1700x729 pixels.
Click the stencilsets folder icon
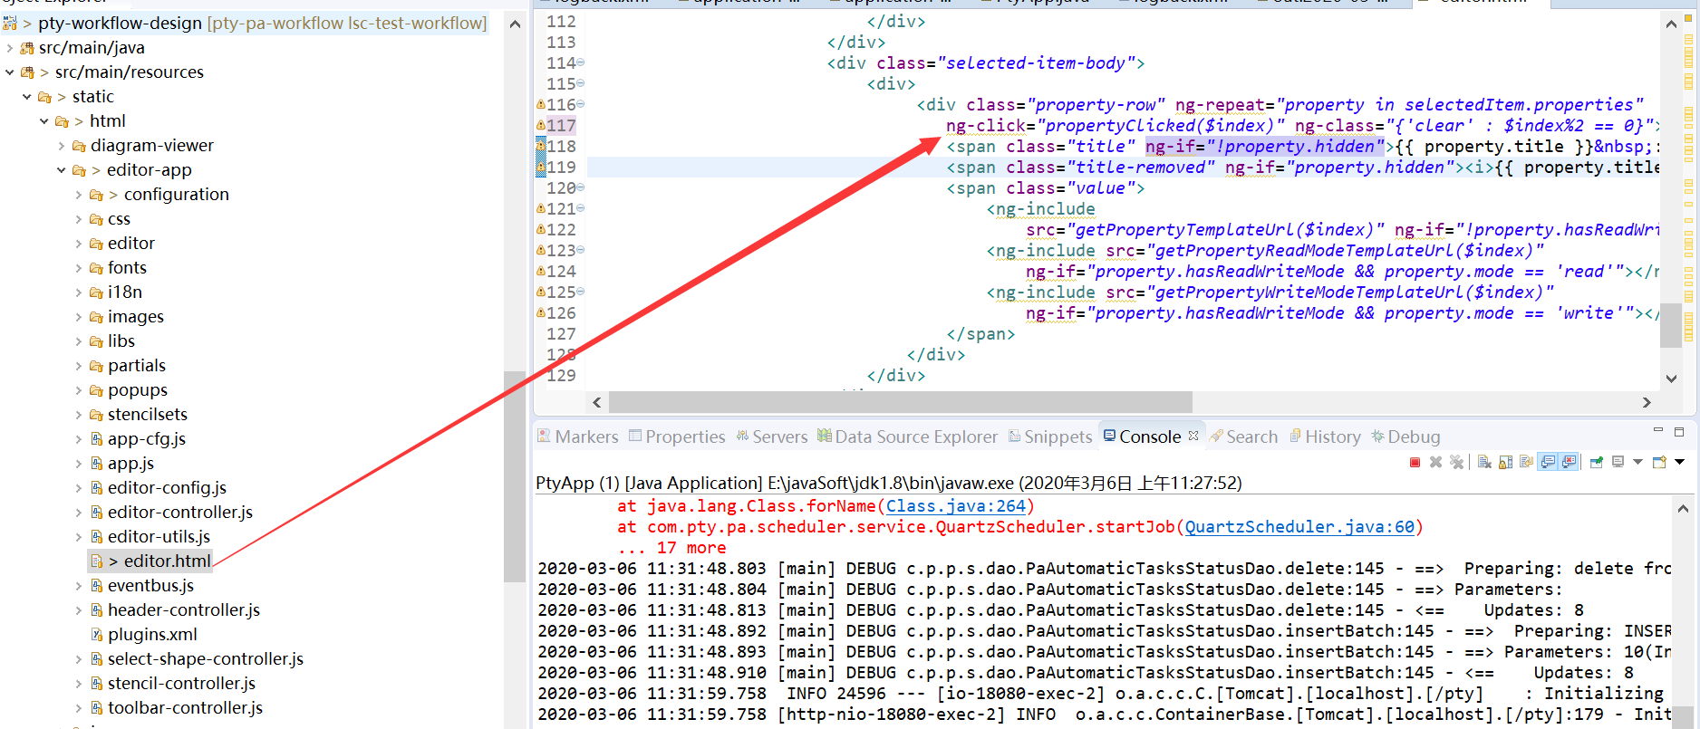click(96, 415)
